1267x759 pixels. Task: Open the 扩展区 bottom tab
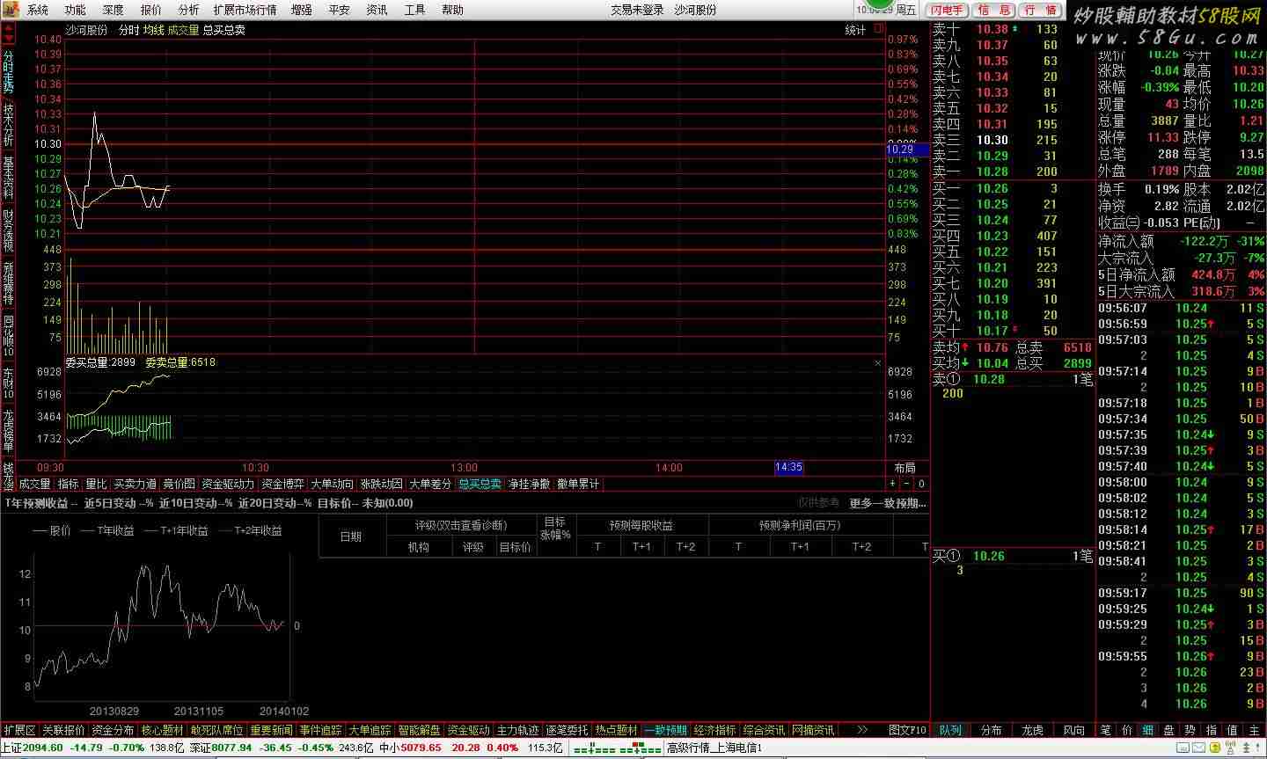19,730
